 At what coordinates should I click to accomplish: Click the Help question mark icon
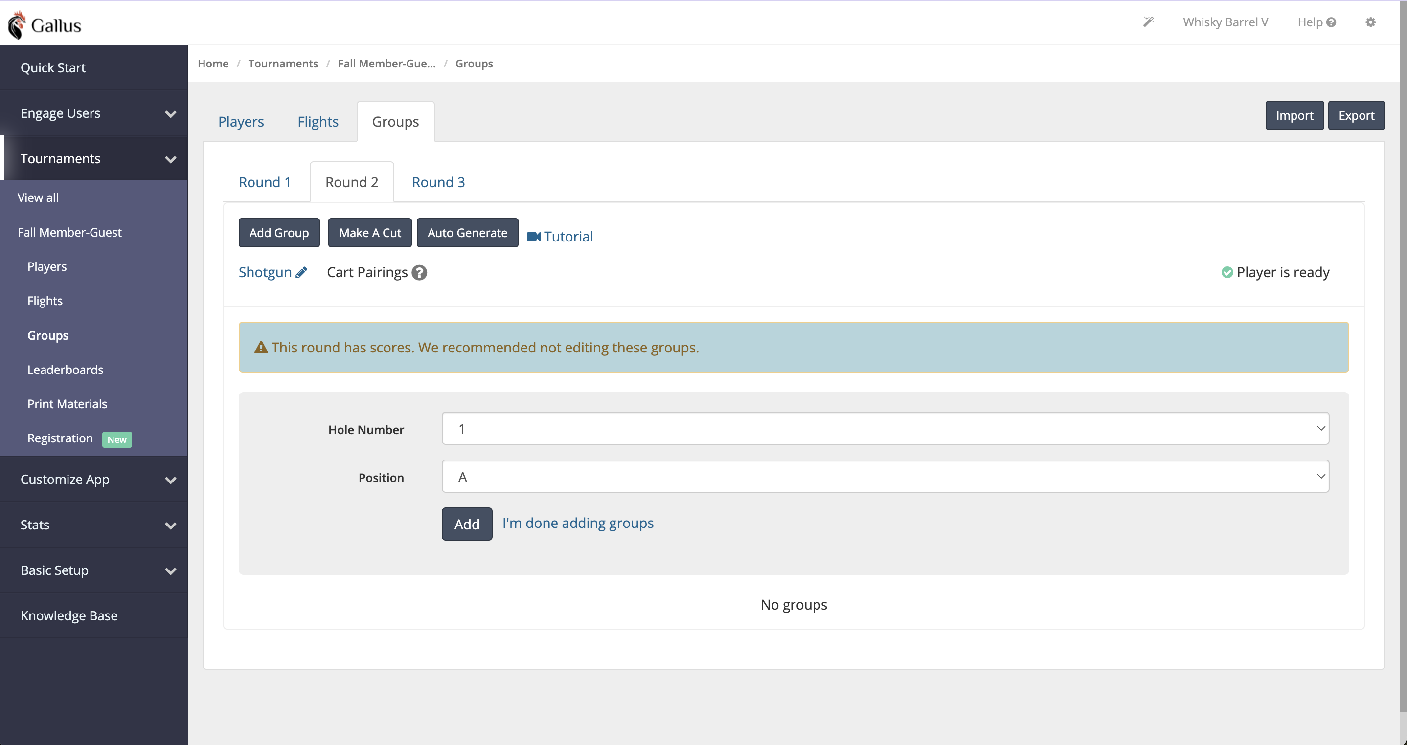tap(1331, 22)
